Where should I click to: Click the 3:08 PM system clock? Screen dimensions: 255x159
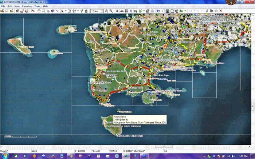[244, 156]
